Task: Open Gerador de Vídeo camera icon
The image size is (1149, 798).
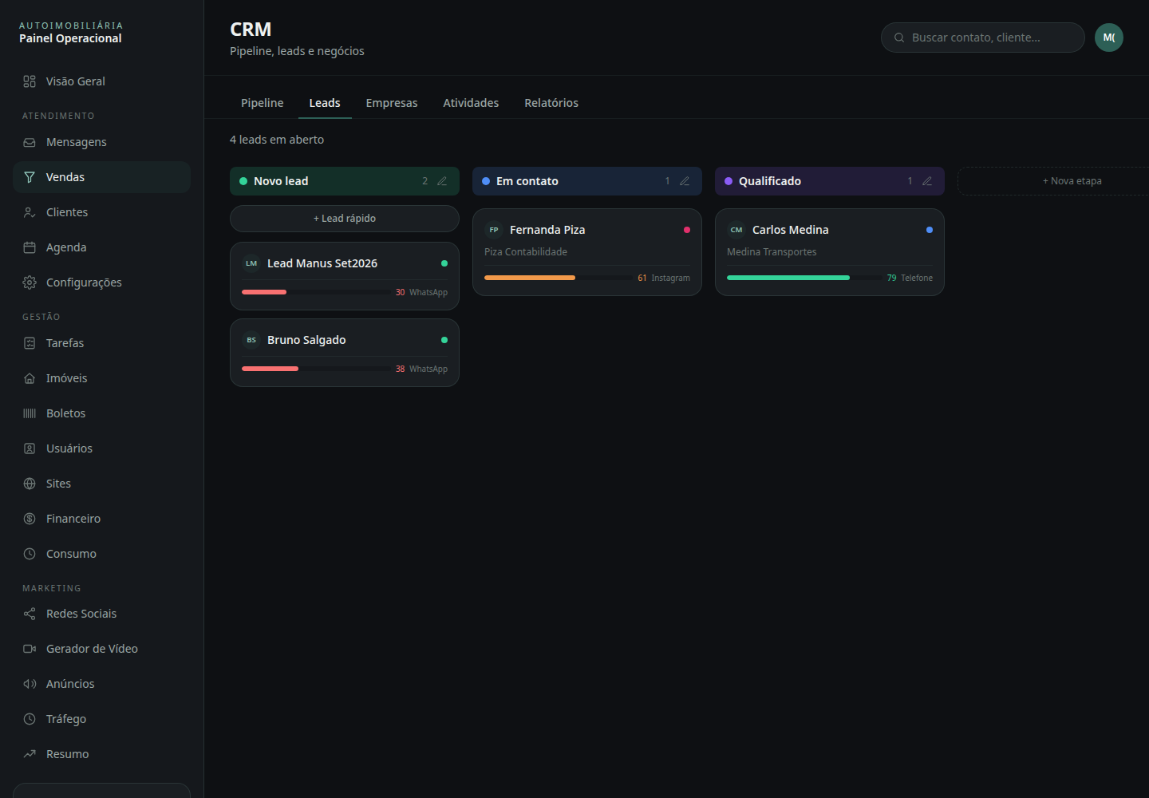Action: point(30,649)
